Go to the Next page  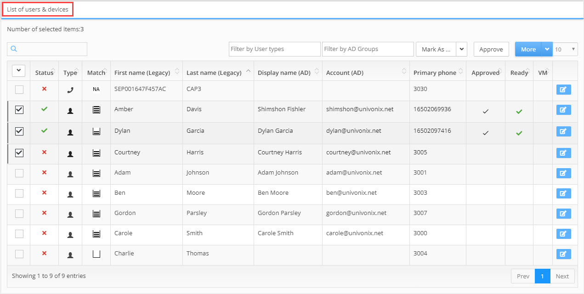[x=562, y=276]
